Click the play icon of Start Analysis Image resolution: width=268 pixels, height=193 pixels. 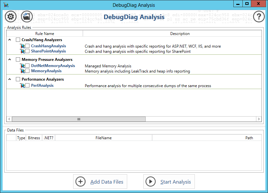click(x=151, y=182)
